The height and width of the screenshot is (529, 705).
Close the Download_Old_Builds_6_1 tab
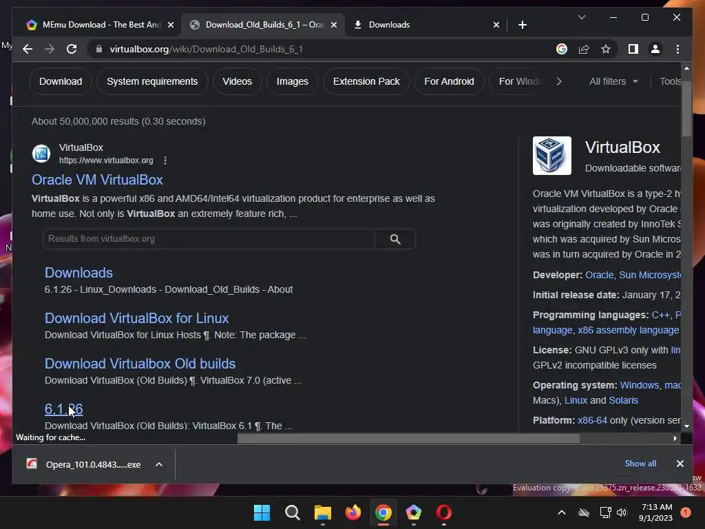pyautogui.click(x=334, y=25)
